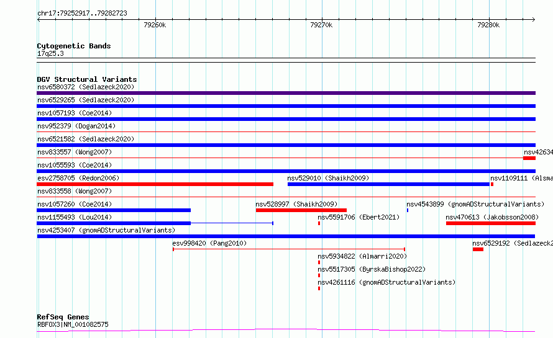The height and width of the screenshot is (338, 553).
Task: Open the nsv1057260 (Coe2014) label
Action: point(75,204)
